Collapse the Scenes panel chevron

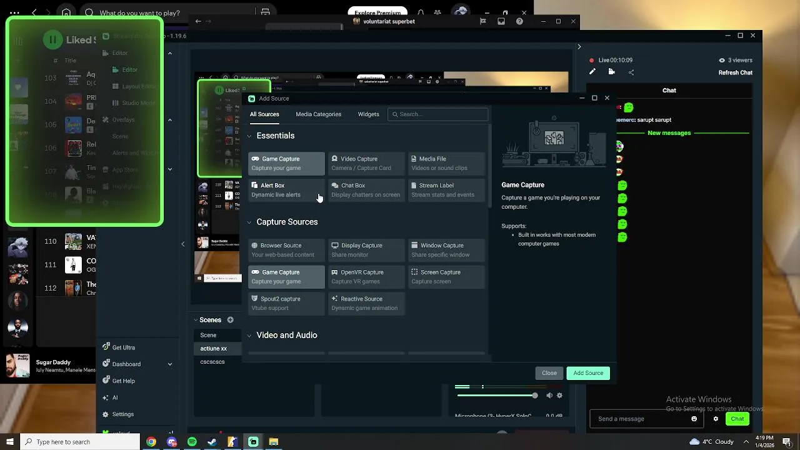click(x=196, y=320)
